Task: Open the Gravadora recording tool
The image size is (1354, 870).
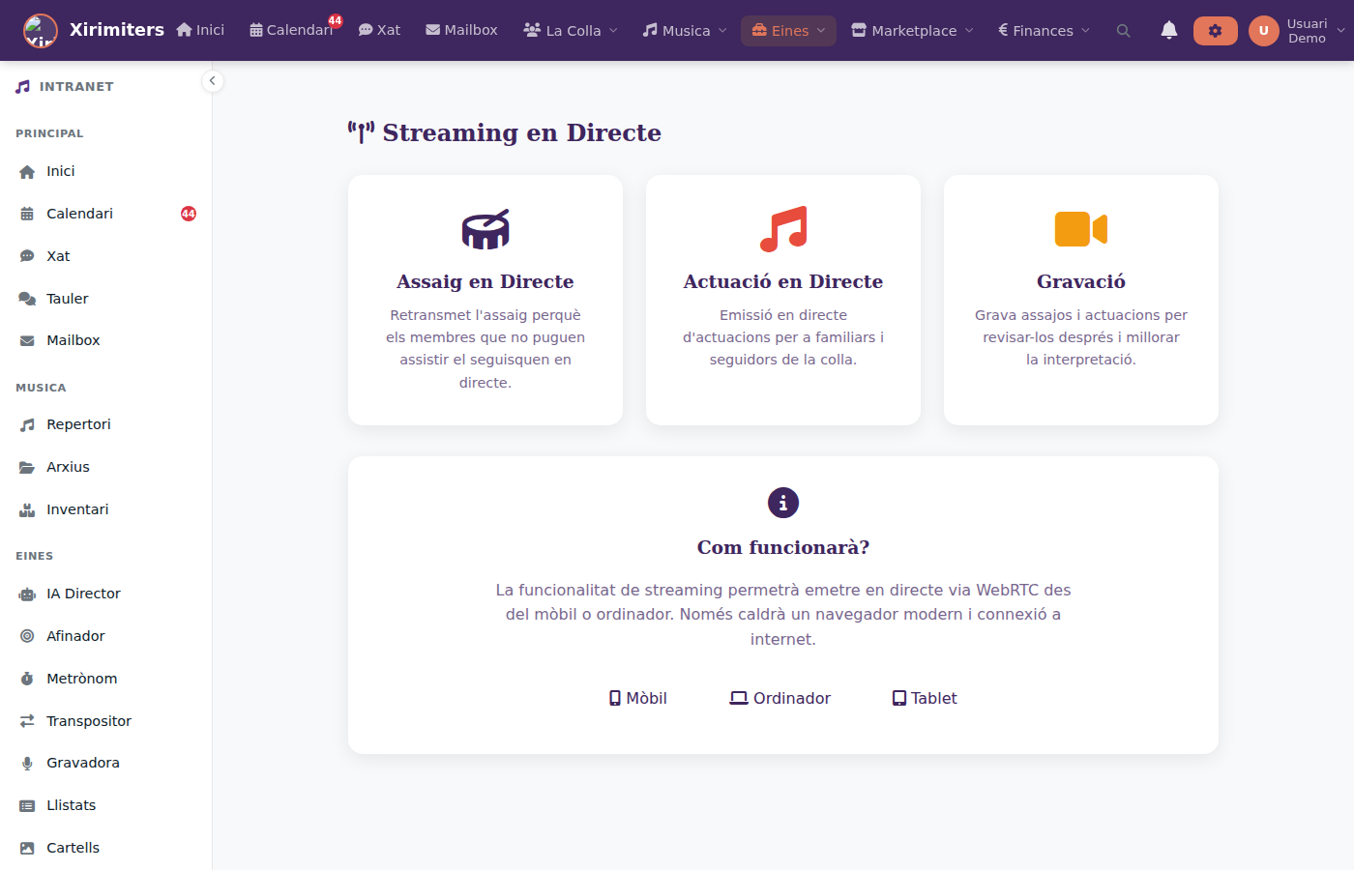Action: [x=82, y=763]
